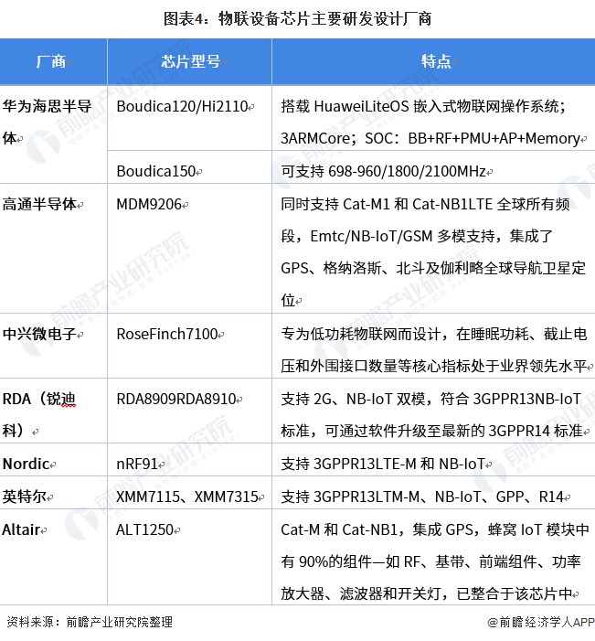Viewport: 595px width, 641px height.
Task: Click the line 3ARMCore；SOC：BB+RF+PMU+AP+Memory
Action: coord(430,139)
